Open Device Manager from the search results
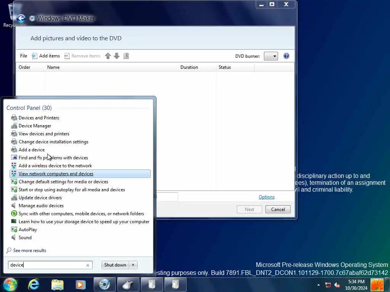Screen dimensions: 390x292 coord(80,125)
